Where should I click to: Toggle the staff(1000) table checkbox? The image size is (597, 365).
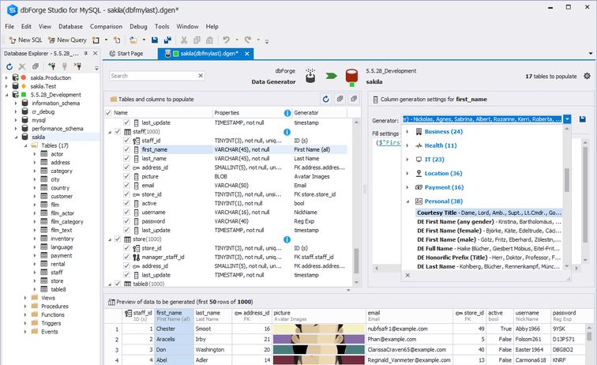click(118, 132)
